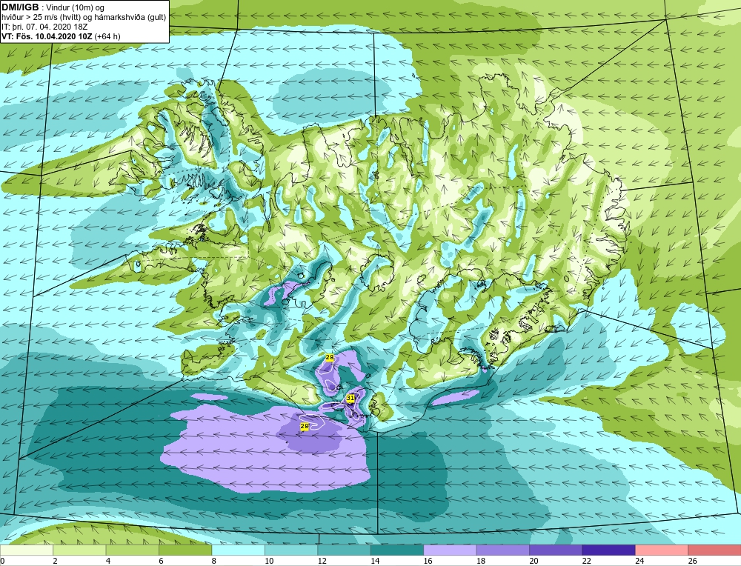Click the legend scale number 24

(x=639, y=561)
